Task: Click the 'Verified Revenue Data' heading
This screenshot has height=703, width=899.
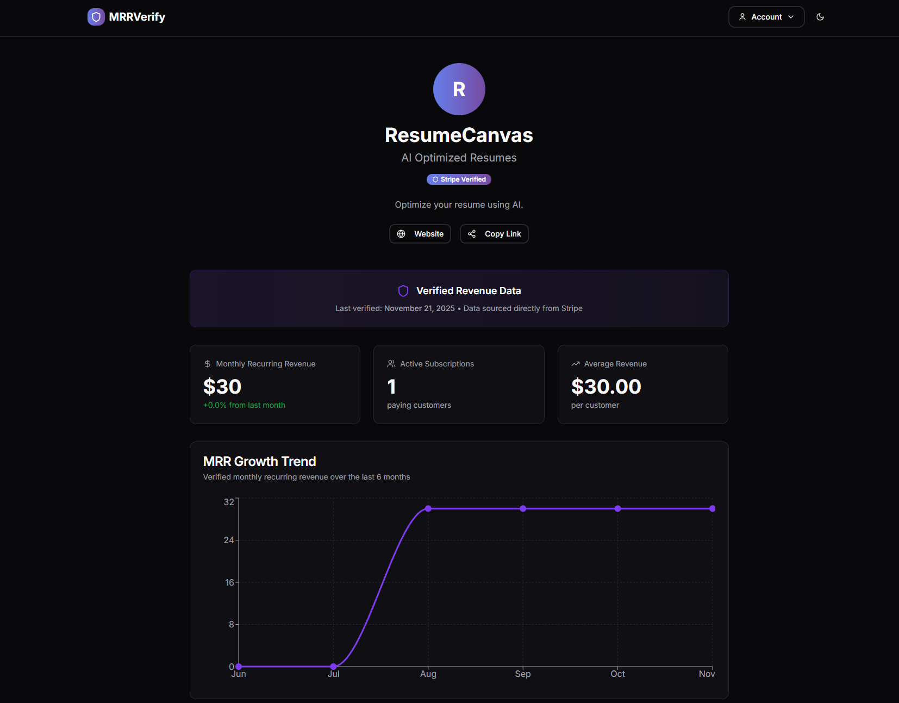Action: [469, 291]
